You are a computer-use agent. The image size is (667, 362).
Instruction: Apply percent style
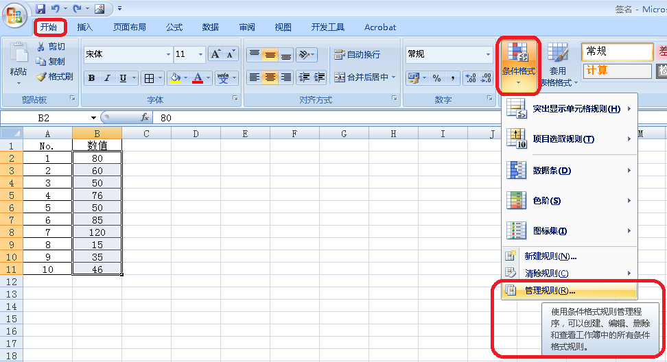[x=437, y=78]
